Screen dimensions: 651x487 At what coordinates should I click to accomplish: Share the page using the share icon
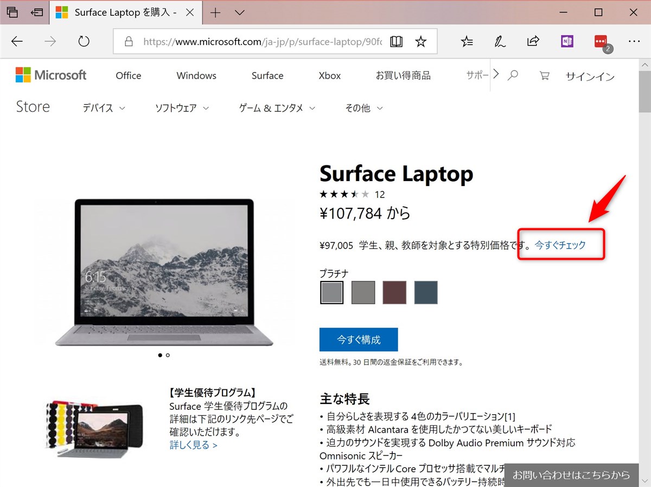coord(533,41)
